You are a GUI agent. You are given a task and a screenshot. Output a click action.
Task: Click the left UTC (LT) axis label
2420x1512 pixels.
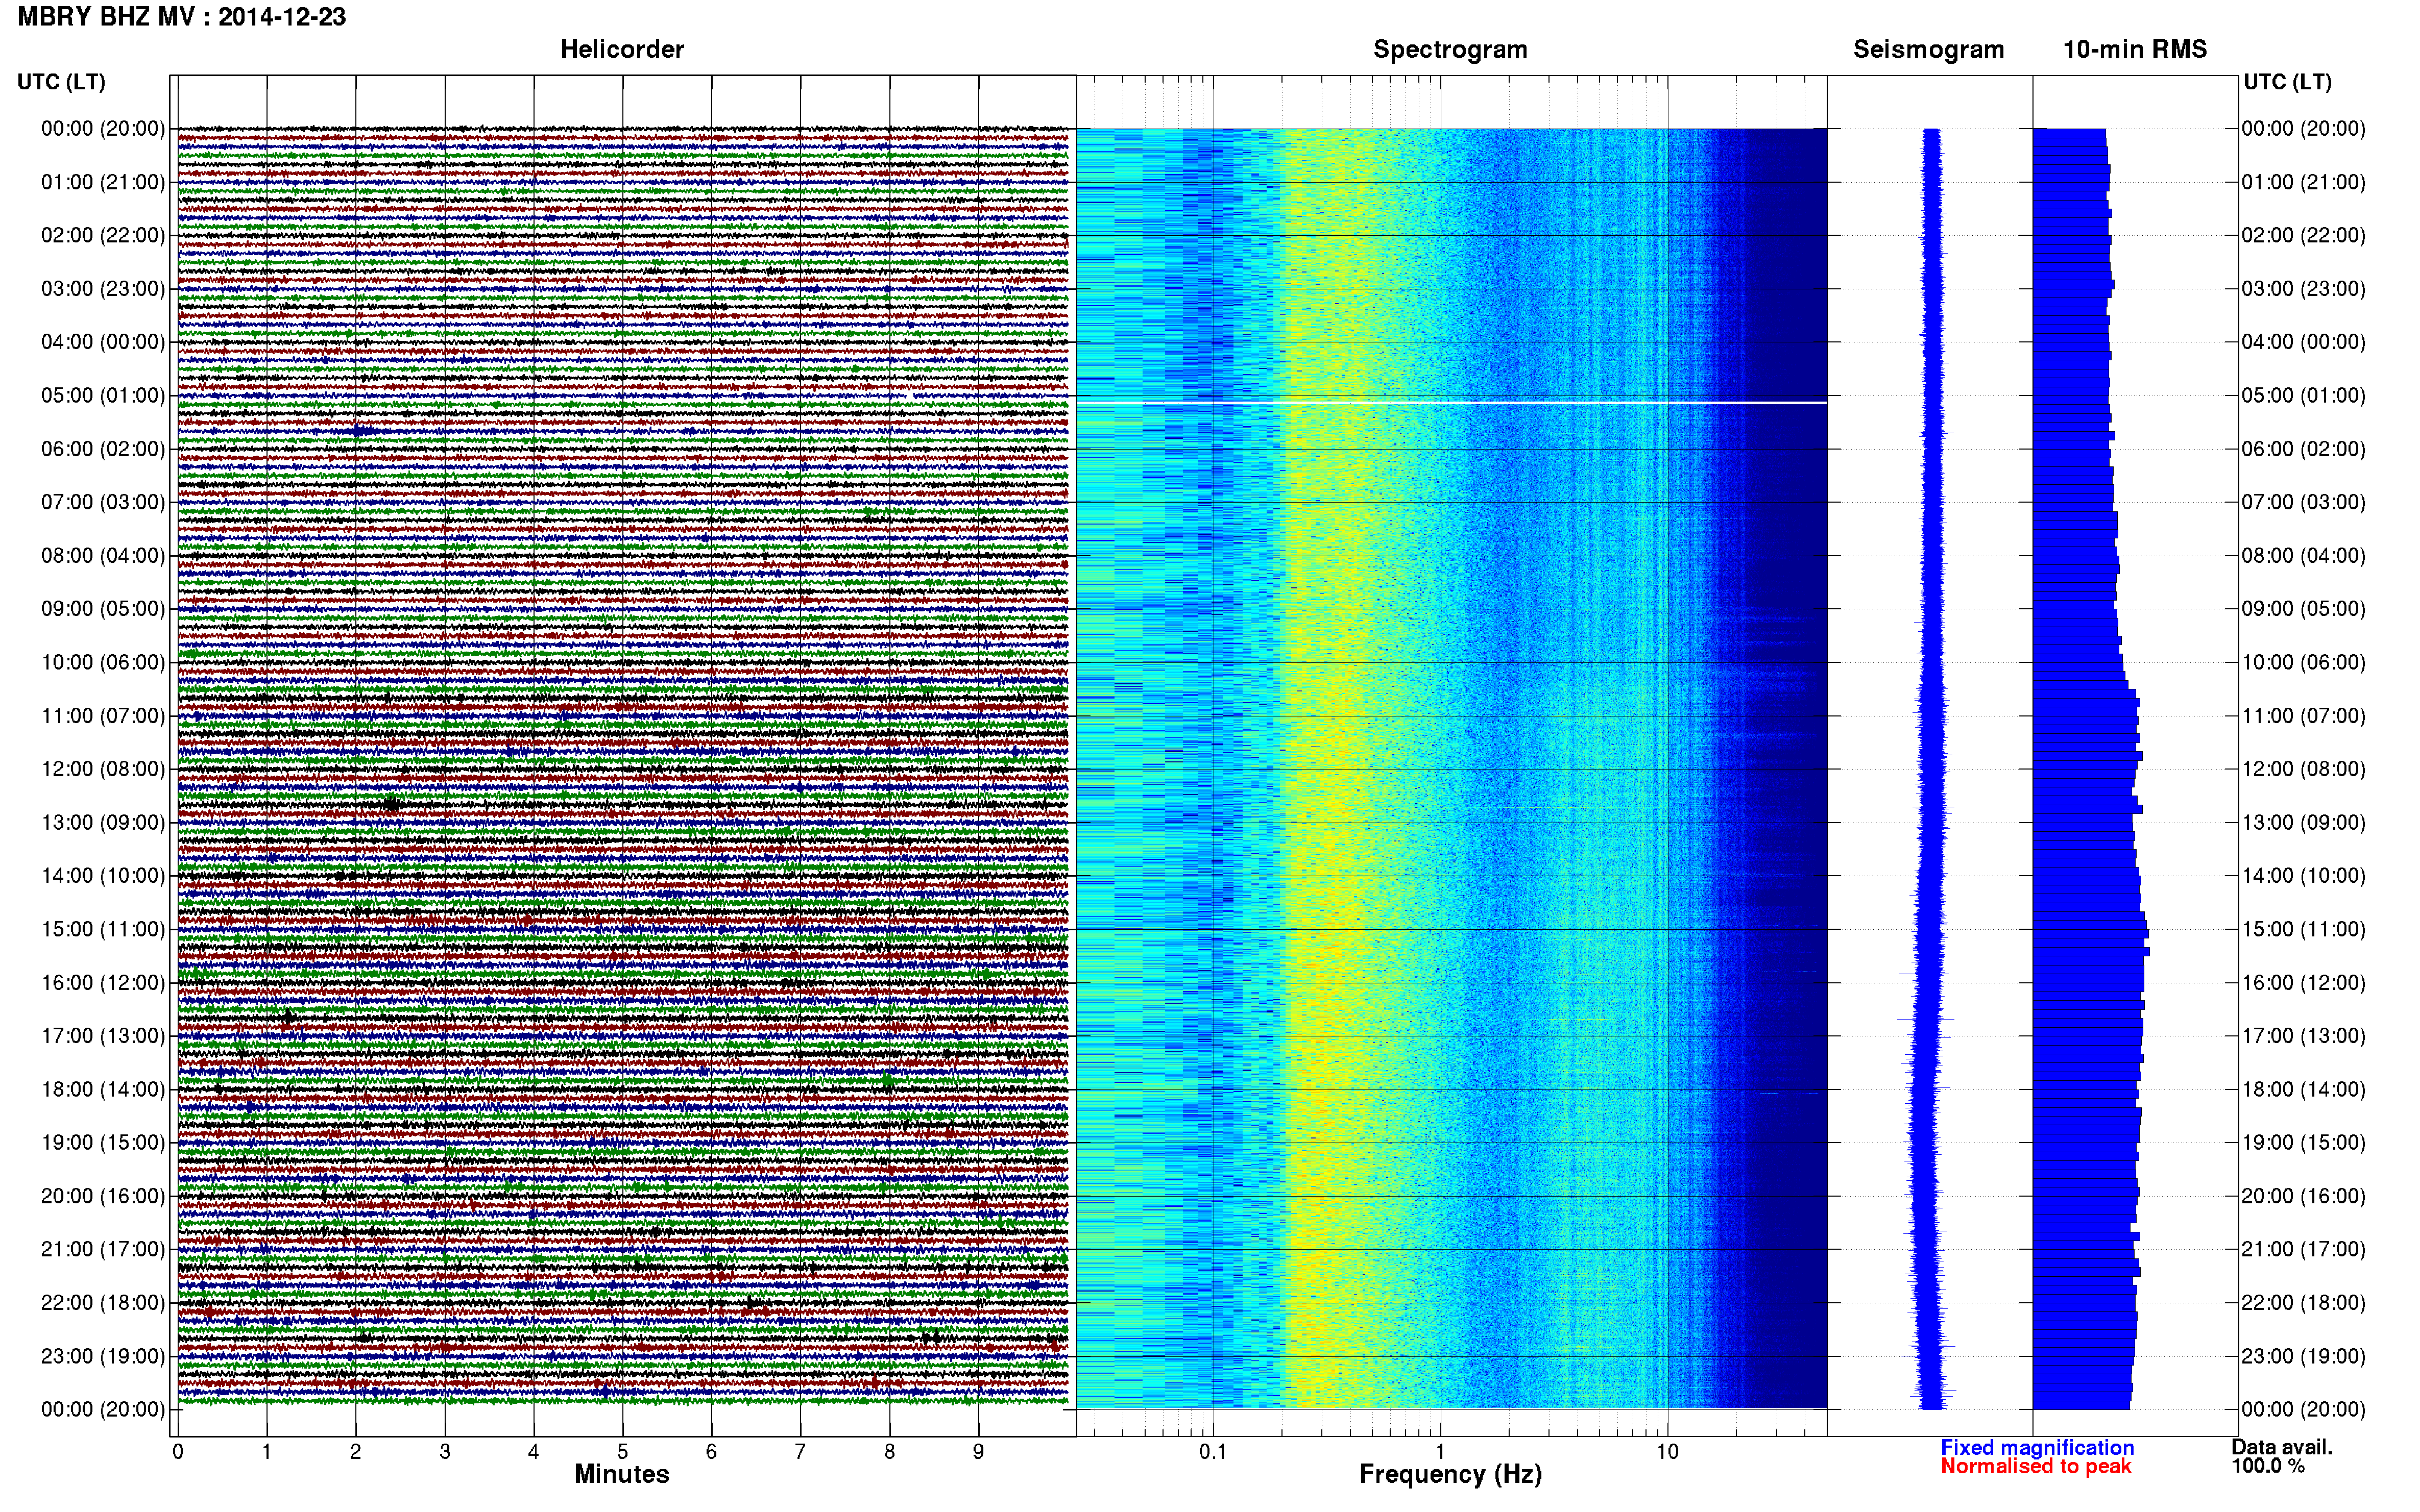[61, 82]
